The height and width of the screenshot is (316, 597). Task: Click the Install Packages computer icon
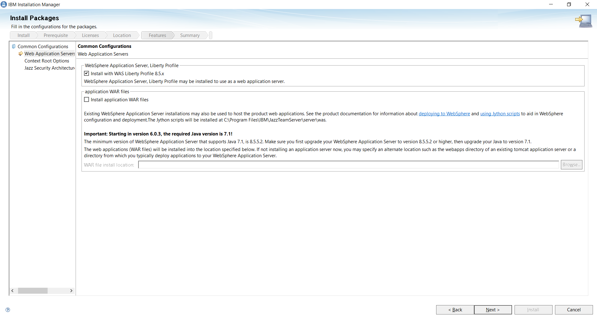point(584,21)
